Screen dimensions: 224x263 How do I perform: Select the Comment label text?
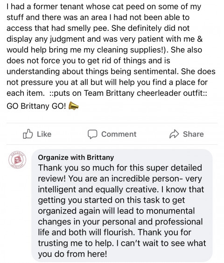click(119, 134)
